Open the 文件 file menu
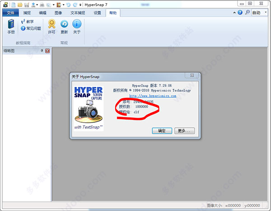The image size is (271, 211). point(10,13)
